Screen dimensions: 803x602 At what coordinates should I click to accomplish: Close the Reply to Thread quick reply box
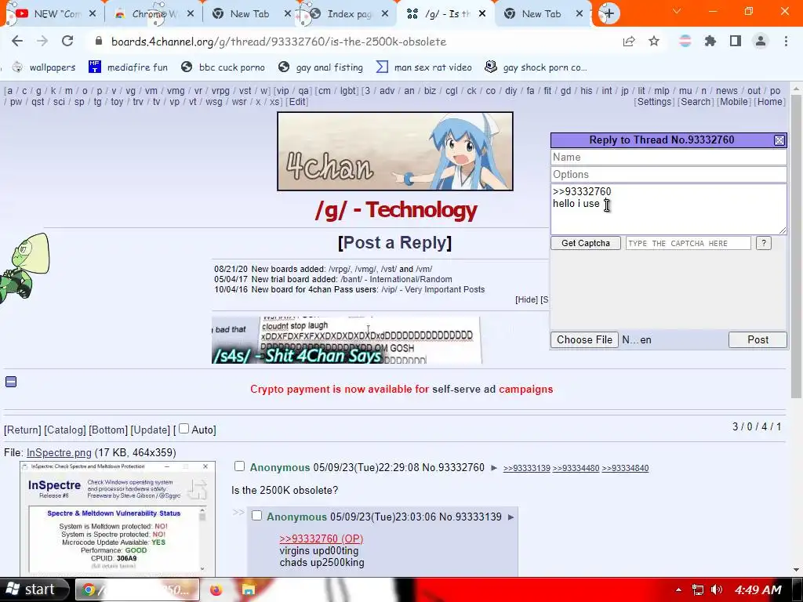pyautogui.click(x=779, y=140)
